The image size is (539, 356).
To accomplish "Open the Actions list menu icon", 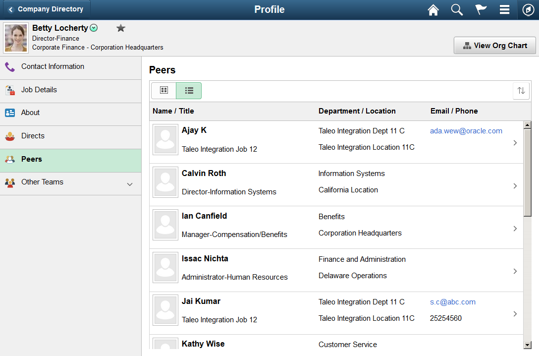I will point(504,9).
